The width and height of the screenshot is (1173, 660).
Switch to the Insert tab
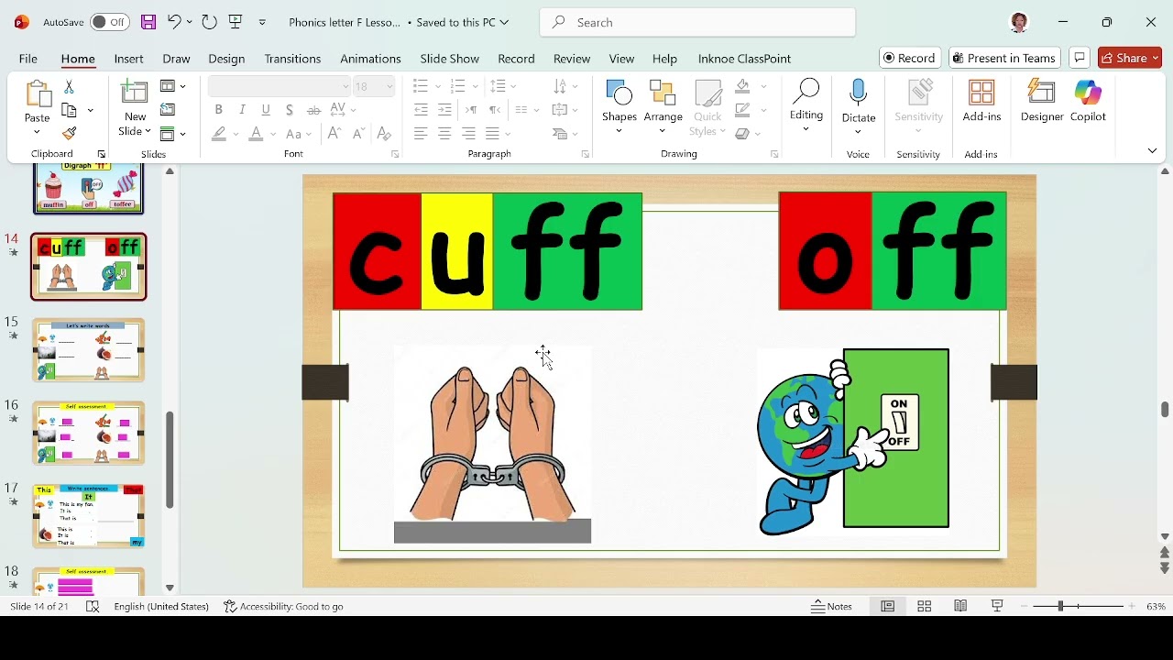tap(129, 59)
